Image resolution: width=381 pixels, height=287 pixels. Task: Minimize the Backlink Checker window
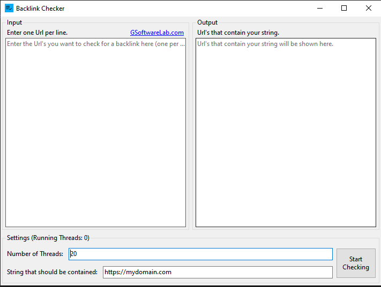pyautogui.click(x=320, y=8)
